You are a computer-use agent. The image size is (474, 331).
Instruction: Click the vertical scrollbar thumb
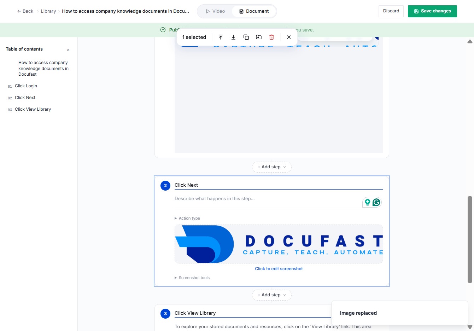point(470,239)
